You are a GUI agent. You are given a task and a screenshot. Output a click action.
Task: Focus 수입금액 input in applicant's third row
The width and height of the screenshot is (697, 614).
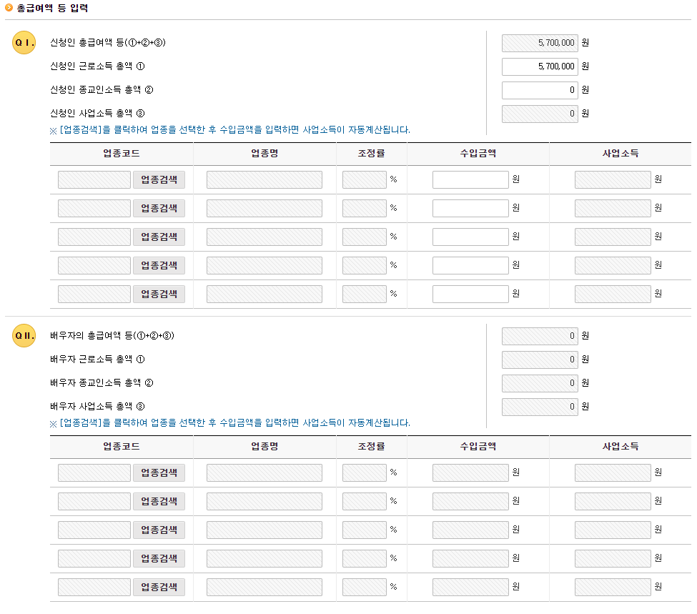click(470, 237)
